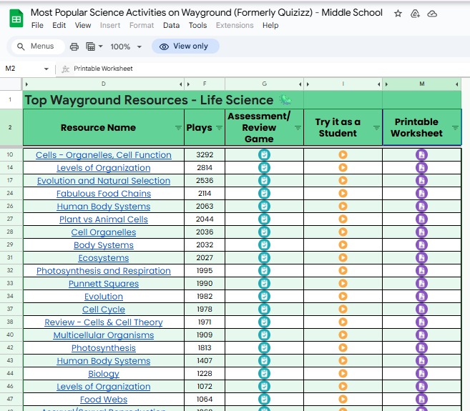
Task: Select row 10 header
Action: click(x=10, y=154)
